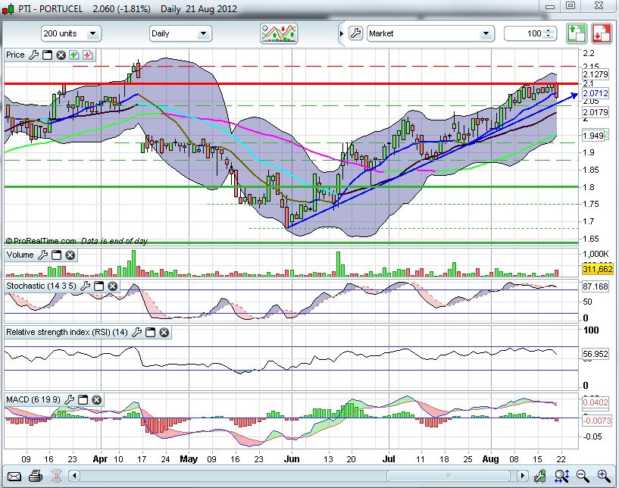Open MACD (6 19 9) wrench settings
The width and height of the screenshot is (619, 488).
[69, 399]
